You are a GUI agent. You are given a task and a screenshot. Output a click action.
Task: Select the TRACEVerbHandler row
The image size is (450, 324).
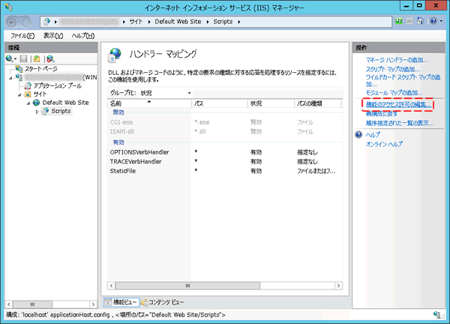coord(225,161)
